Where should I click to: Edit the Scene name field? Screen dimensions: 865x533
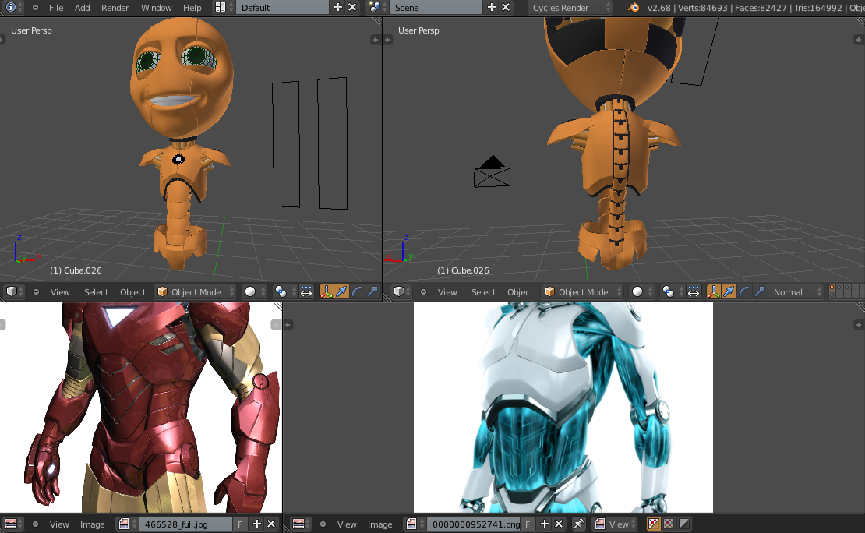click(436, 7)
